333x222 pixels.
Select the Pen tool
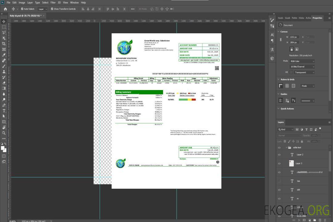point(4,105)
